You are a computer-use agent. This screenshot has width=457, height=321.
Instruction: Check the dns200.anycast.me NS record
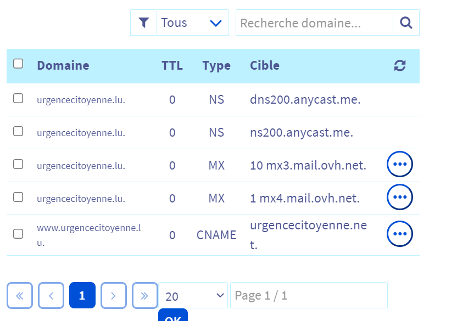[18, 98]
